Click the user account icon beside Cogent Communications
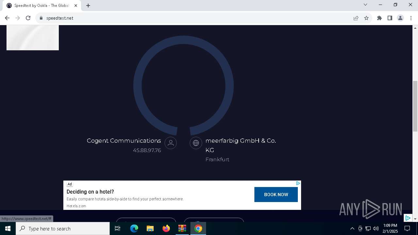418x235 pixels. point(170,143)
